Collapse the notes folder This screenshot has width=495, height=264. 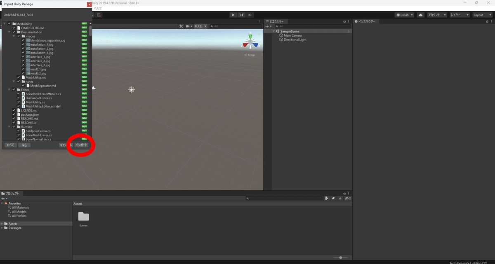pyautogui.click(x=13, y=82)
